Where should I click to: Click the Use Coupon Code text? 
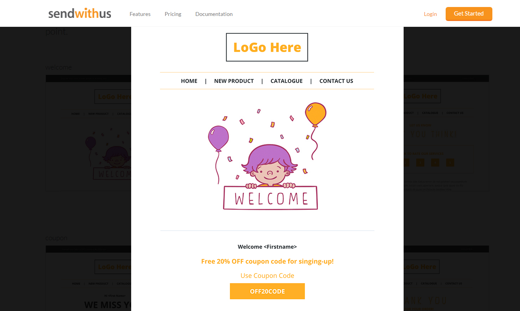pyautogui.click(x=267, y=276)
